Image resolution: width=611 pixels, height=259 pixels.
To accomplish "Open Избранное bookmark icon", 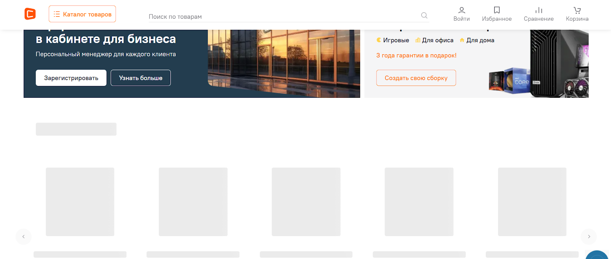I will 496,10.
